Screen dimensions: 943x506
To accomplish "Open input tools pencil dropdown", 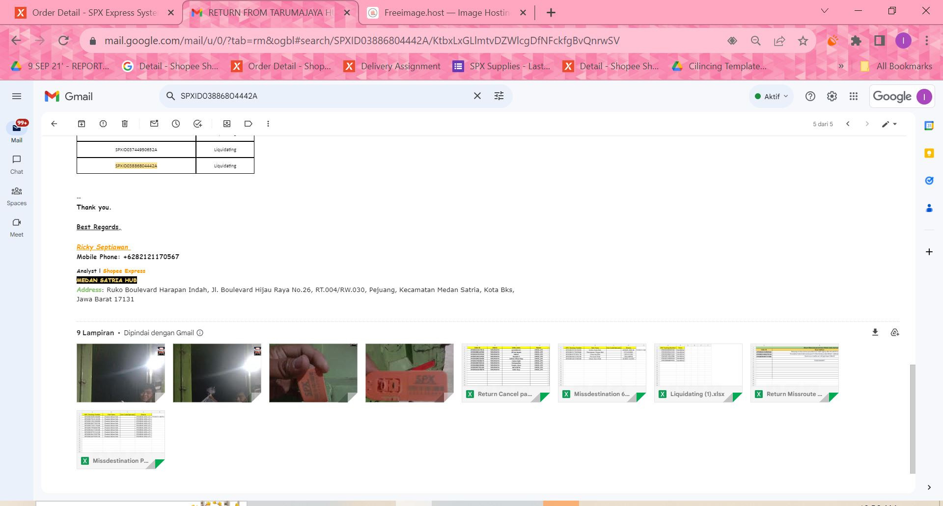I will click(x=889, y=124).
